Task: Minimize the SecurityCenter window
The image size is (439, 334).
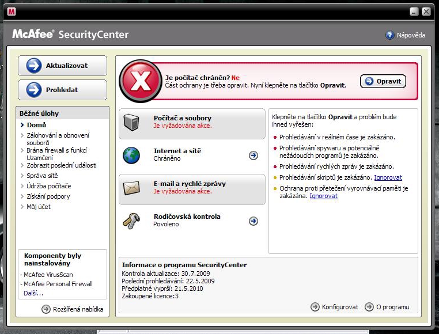Action: [414, 12]
